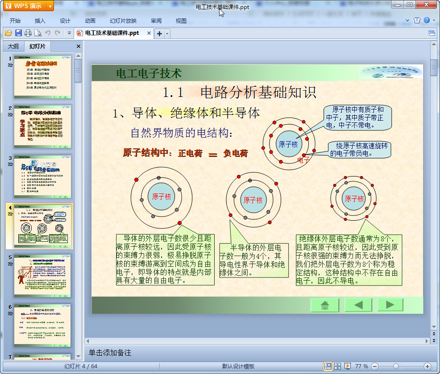Switch to Slide Sorter view icon
The width and height of the screenshot is (440, 374).
click(337, 366)
